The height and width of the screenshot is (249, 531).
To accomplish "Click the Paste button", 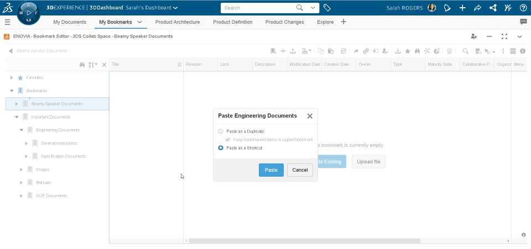I will pos(271,170).
